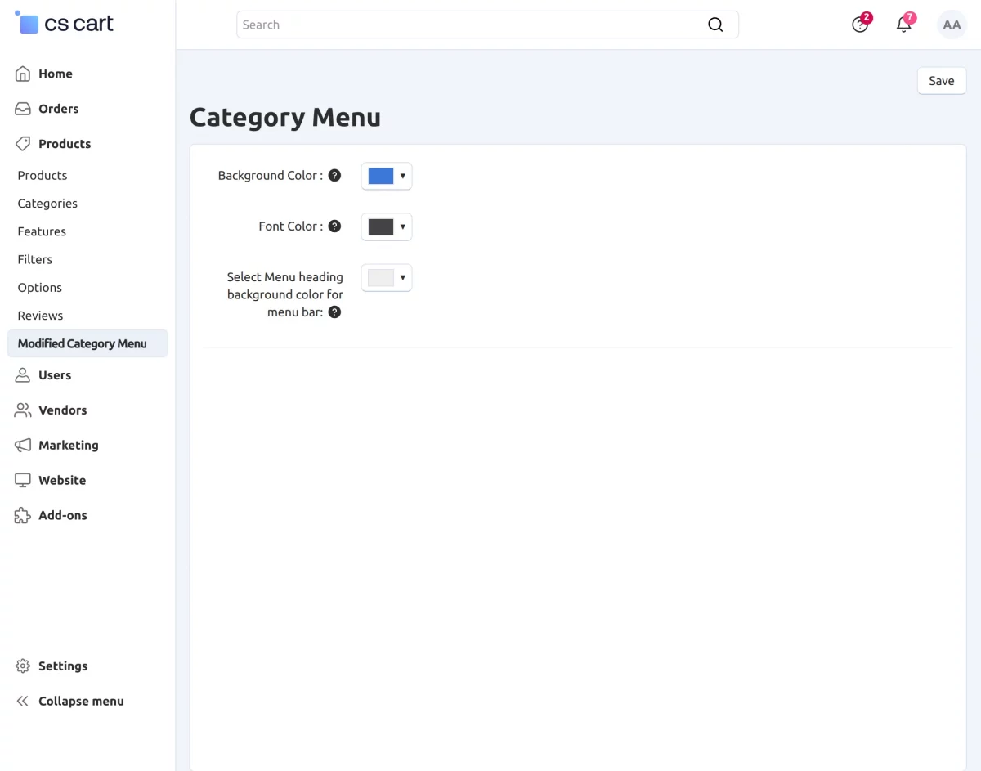
Task: Open the notifications bell
Action: (905, 23)
